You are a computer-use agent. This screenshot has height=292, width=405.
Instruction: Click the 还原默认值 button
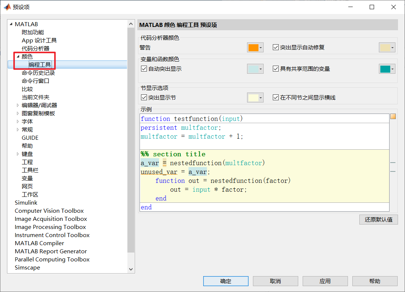[378, 219]
